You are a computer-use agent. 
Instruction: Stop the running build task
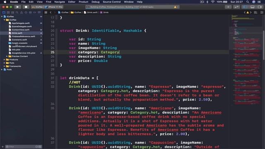point(26,7)
